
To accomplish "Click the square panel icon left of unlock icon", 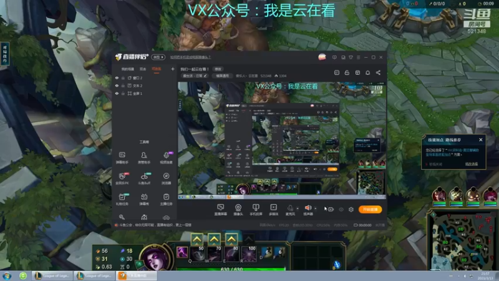I will pos(337,72).
